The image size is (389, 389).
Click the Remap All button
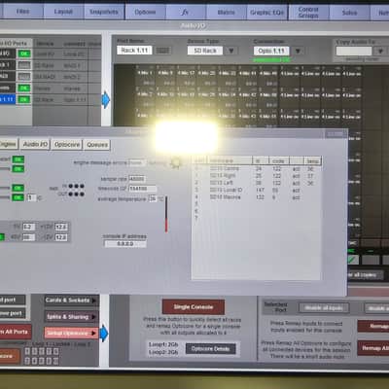373,348
